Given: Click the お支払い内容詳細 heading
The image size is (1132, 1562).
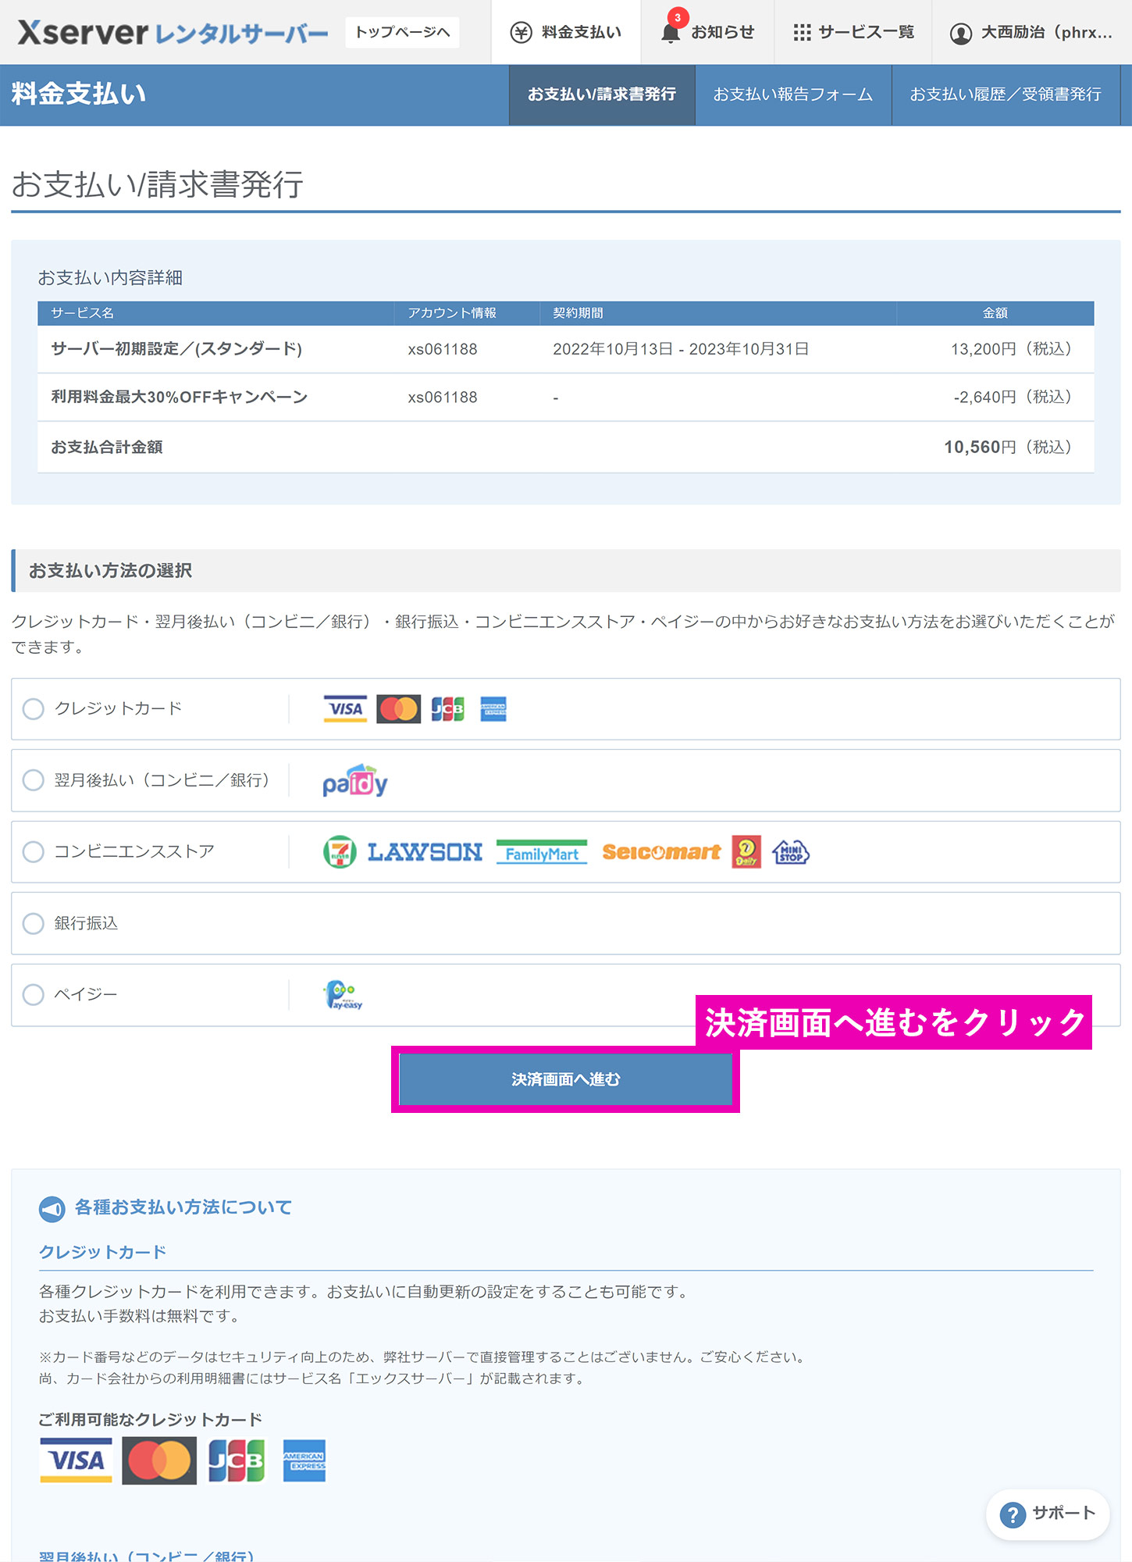Looking at the screenshot, I should pos(110,278).
